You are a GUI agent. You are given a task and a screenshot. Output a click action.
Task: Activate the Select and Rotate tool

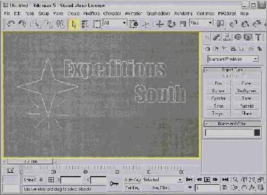pos(171,24)
